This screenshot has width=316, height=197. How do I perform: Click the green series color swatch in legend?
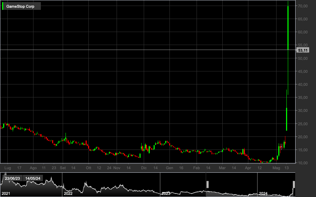click(x=2, y=6)
